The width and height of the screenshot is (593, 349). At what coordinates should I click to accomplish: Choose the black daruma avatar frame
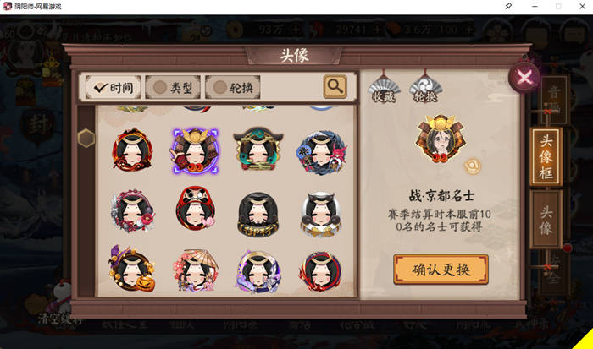click(258, 215)
